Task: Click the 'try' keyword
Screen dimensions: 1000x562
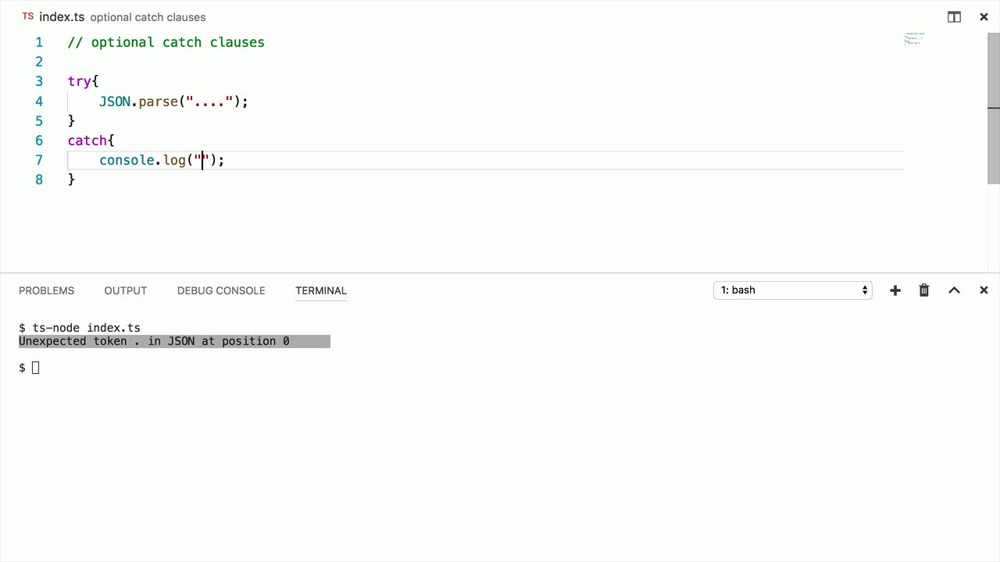Action: point(80,81)
